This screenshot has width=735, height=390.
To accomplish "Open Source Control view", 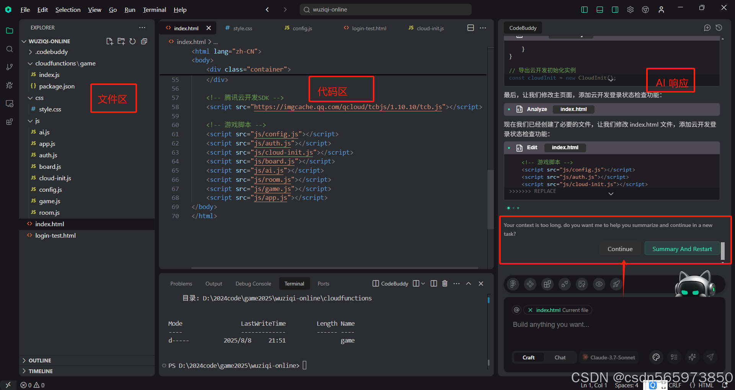I will pyautogui.click(x=10, y=67).
